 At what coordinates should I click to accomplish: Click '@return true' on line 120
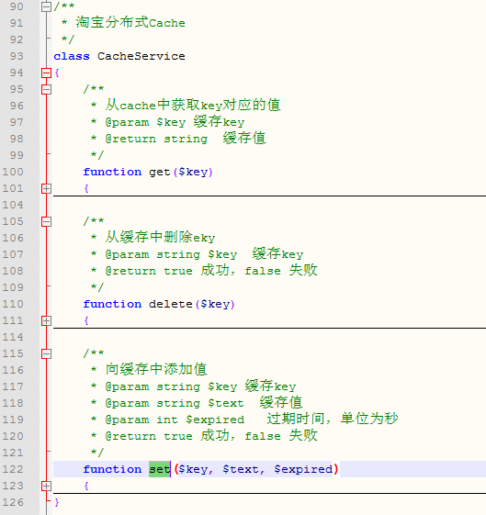[149, 436]
